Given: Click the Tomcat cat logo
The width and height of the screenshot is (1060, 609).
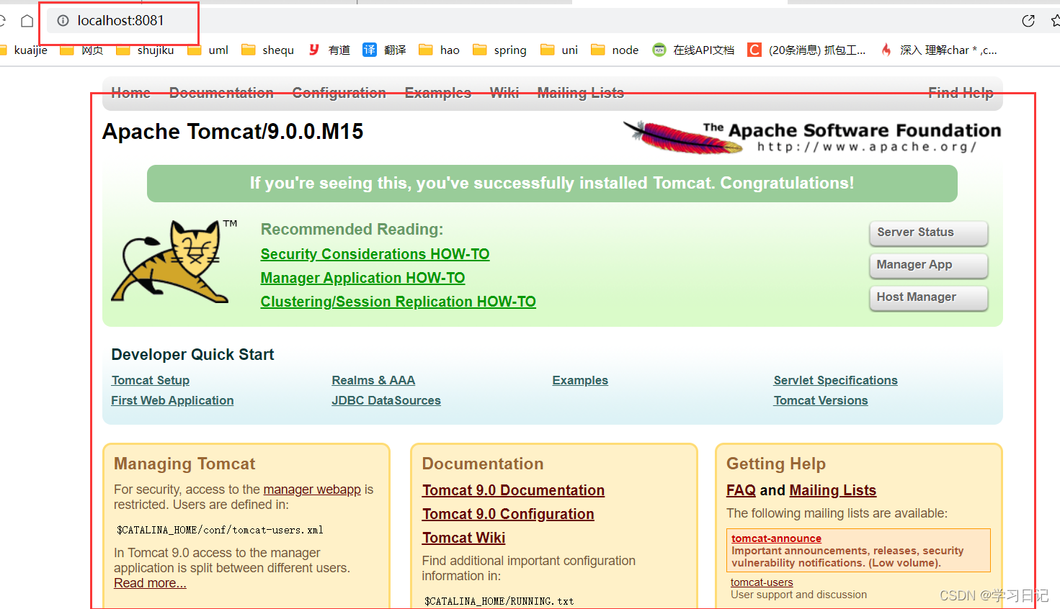Looking at the screenshot, I should point(174,262).
